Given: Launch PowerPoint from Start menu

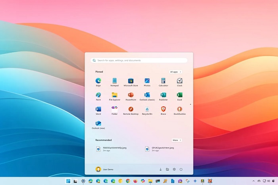Looking at the screenshot, I should (x=131, y=96).
